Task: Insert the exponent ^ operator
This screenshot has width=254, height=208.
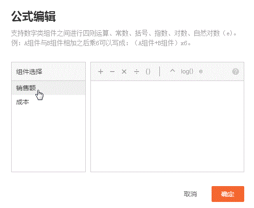Action: coord(172,71)
